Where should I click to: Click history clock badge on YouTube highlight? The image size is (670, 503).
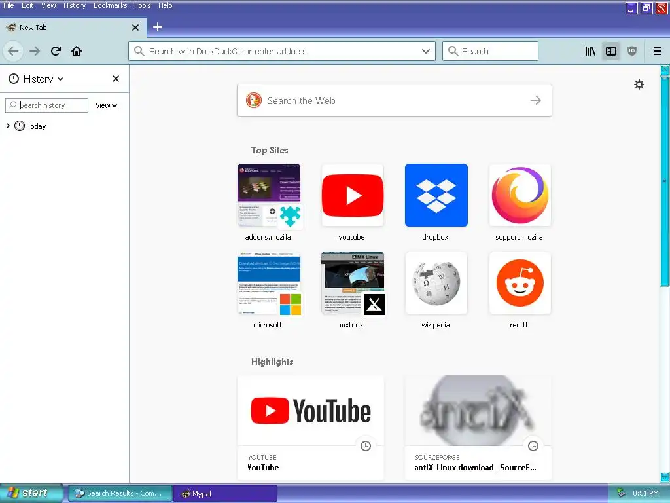click(365, 446)
